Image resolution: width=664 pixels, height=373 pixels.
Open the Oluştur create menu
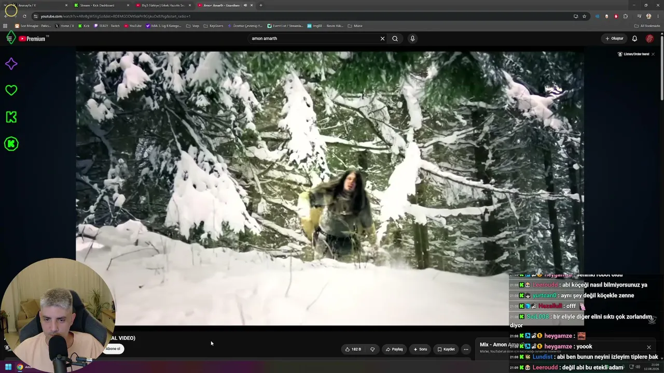(614, 38)
